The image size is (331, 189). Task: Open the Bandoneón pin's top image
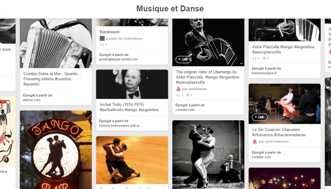[132, 22]
